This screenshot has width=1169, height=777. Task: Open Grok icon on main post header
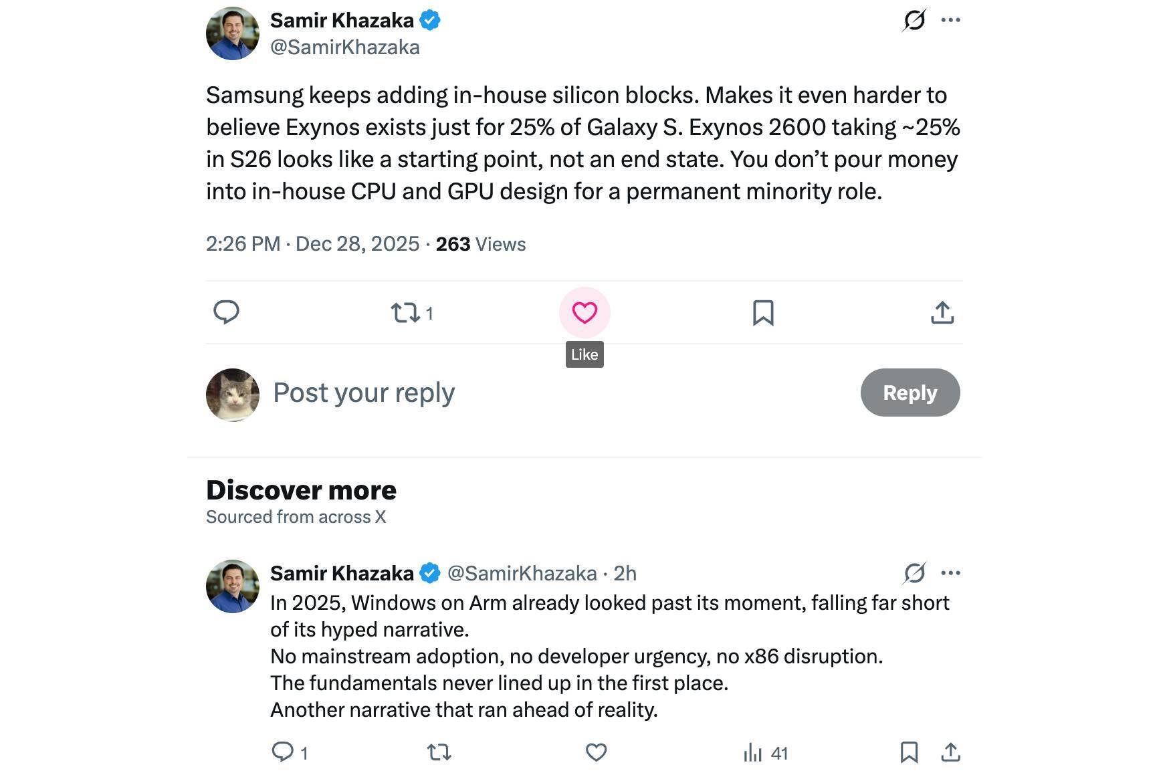tap(914, 20)
